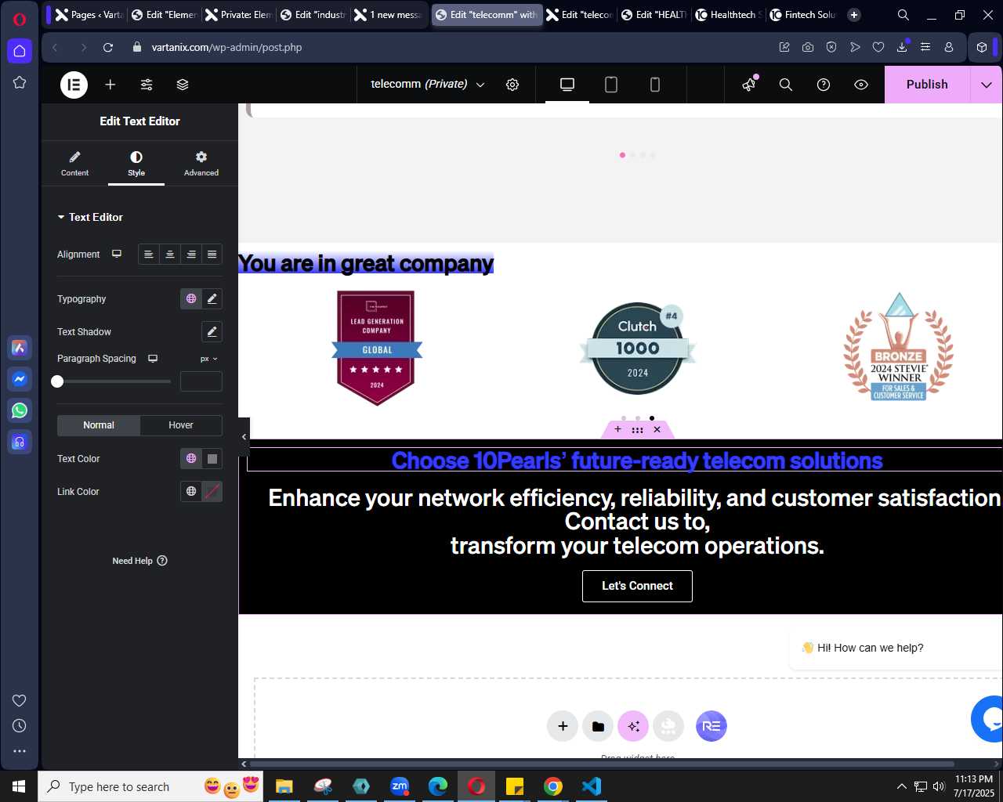Open the Link Color swatch picker
1003x802 pixels.
(212, 492)
